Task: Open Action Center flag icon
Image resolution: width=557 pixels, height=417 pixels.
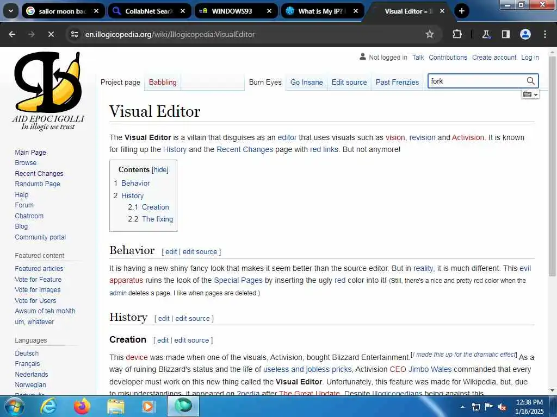Action: (x=489, y=406)
